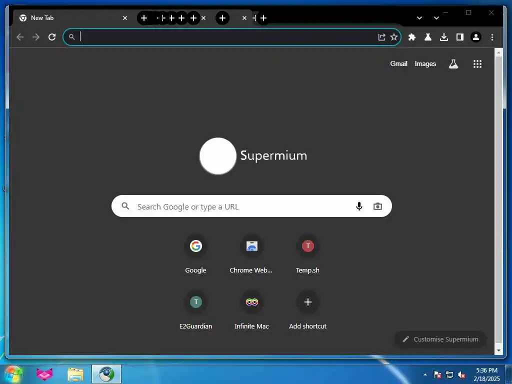512x384 pixels.
Task: Click the scrollbar down arrow
Action: pyautogui.click(x=498, y=350)
